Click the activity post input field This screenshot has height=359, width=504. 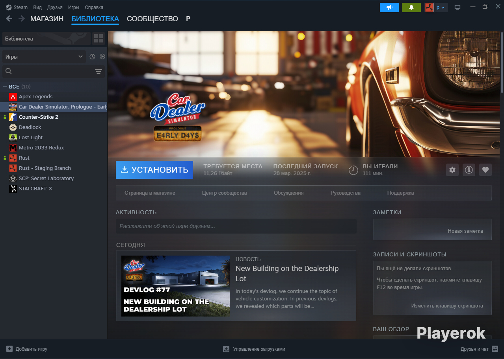click(236, 226)
